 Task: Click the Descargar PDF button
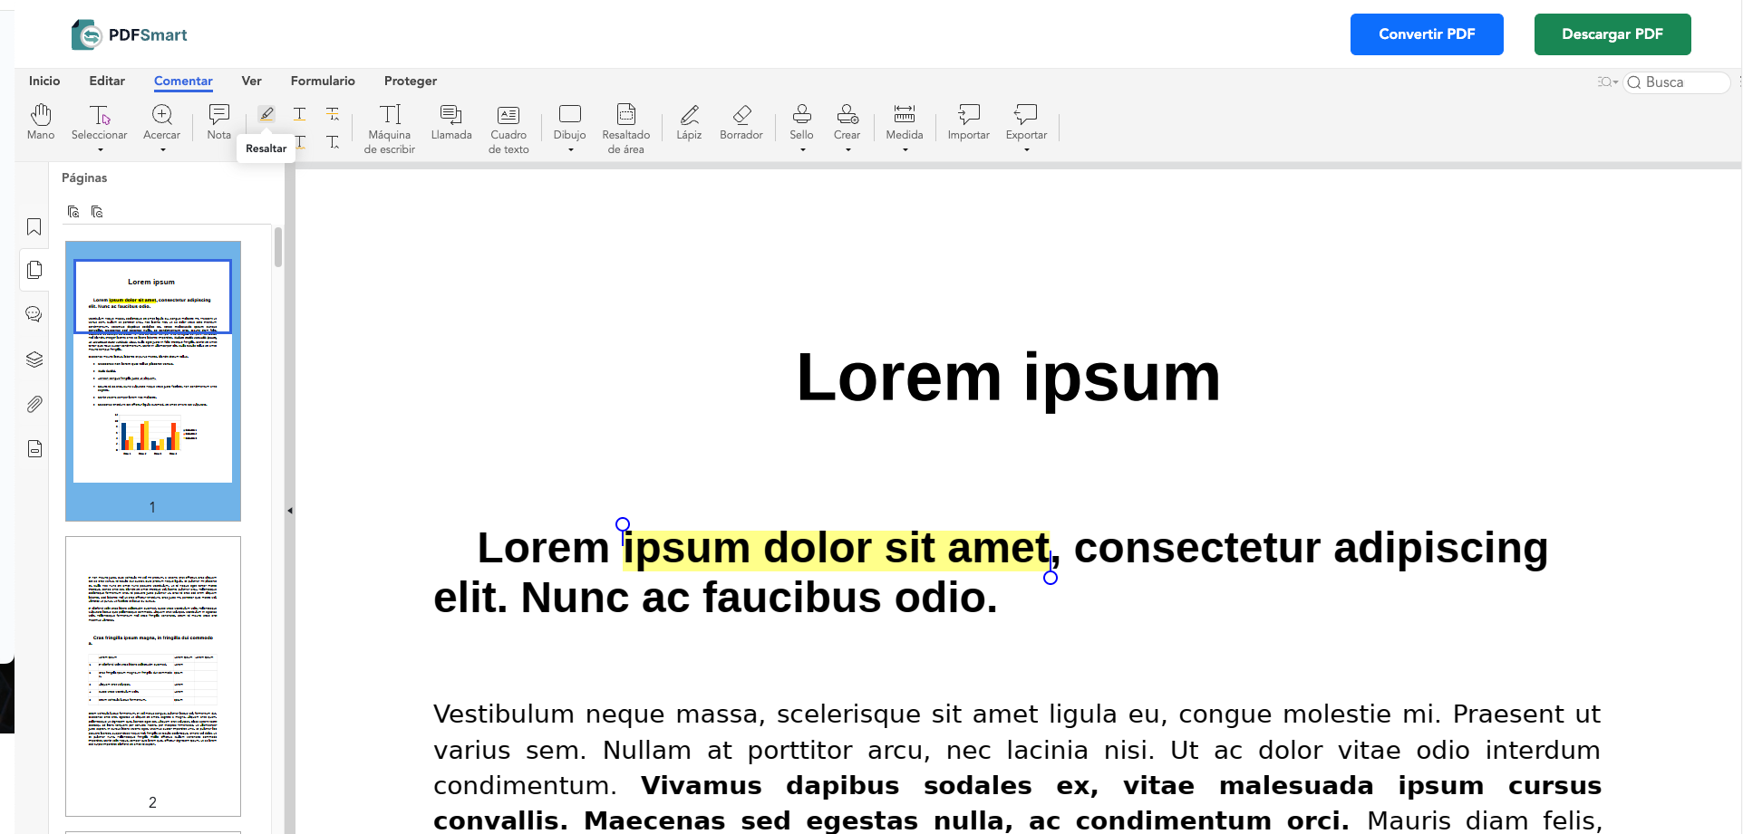(1612, 34)
